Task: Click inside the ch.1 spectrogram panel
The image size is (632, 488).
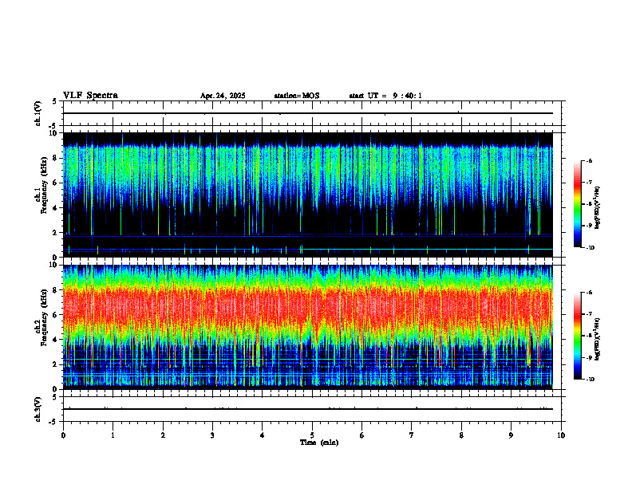Action: [307, 195]
